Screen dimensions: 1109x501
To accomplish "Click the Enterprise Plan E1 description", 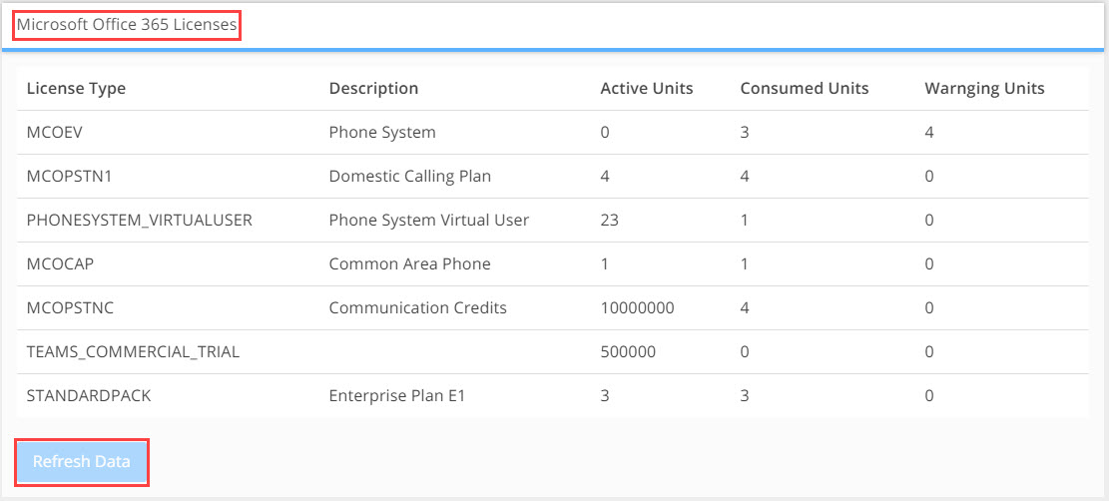I will (396, 395).
